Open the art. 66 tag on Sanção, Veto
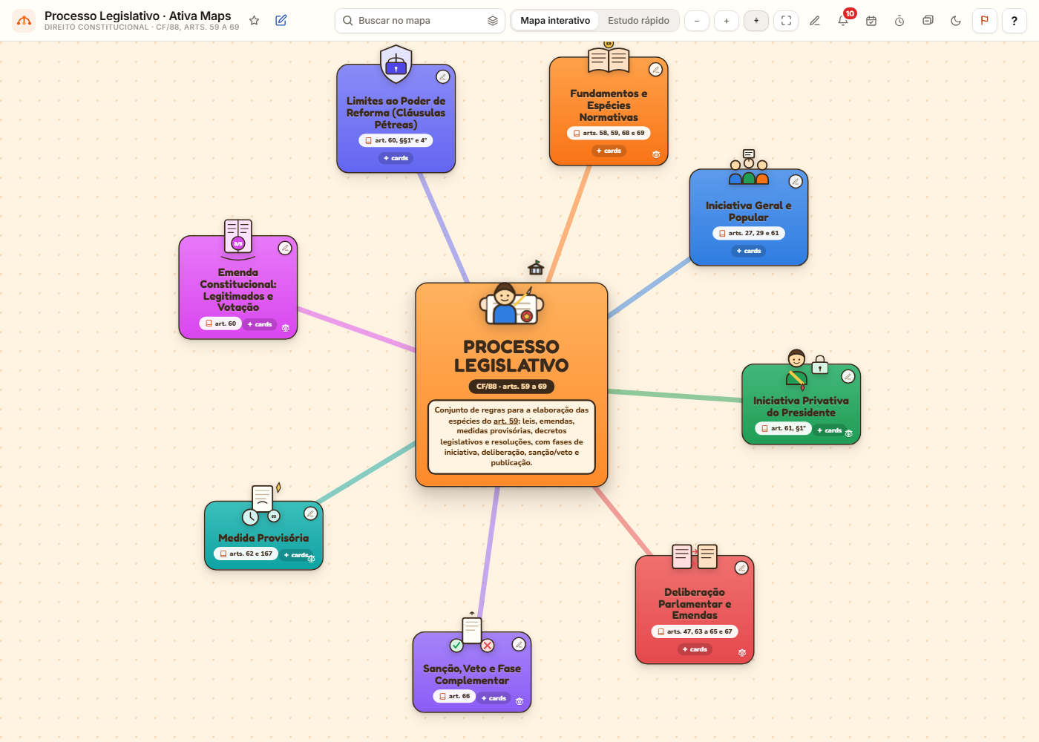This screenshot has width=1039, height=742. click(x=455, y=696)
